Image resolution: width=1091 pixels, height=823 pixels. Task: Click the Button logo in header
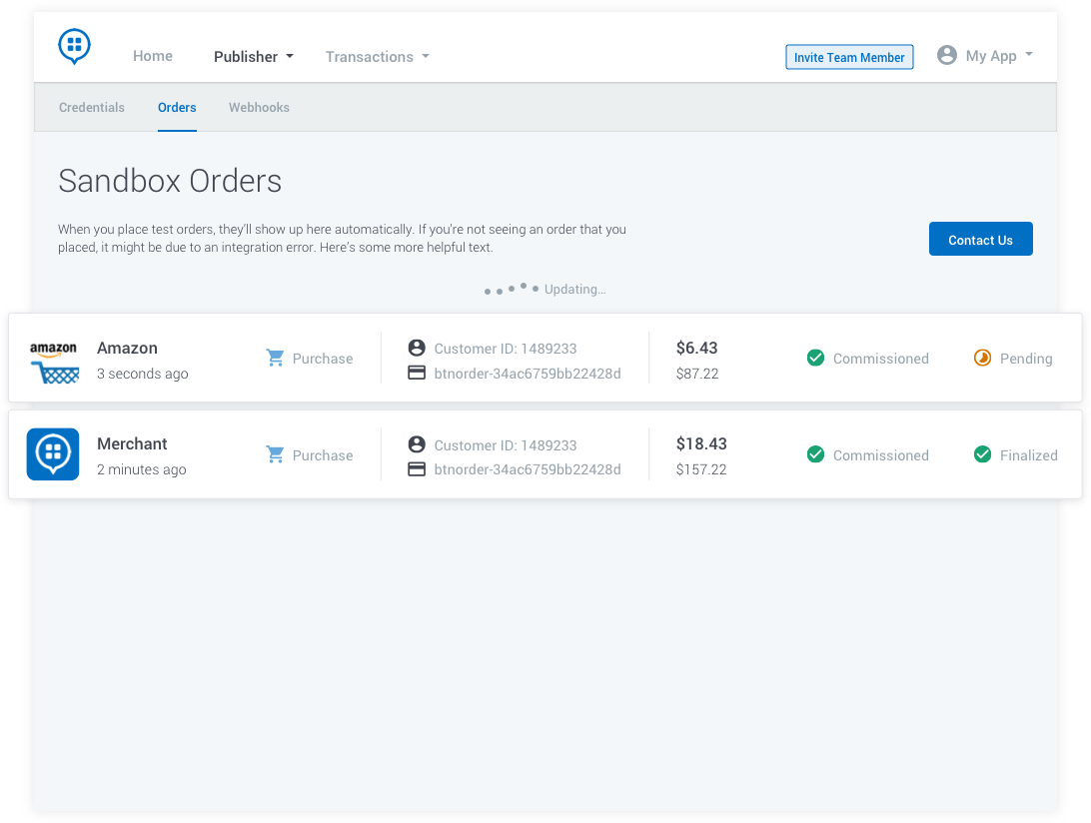75,47
